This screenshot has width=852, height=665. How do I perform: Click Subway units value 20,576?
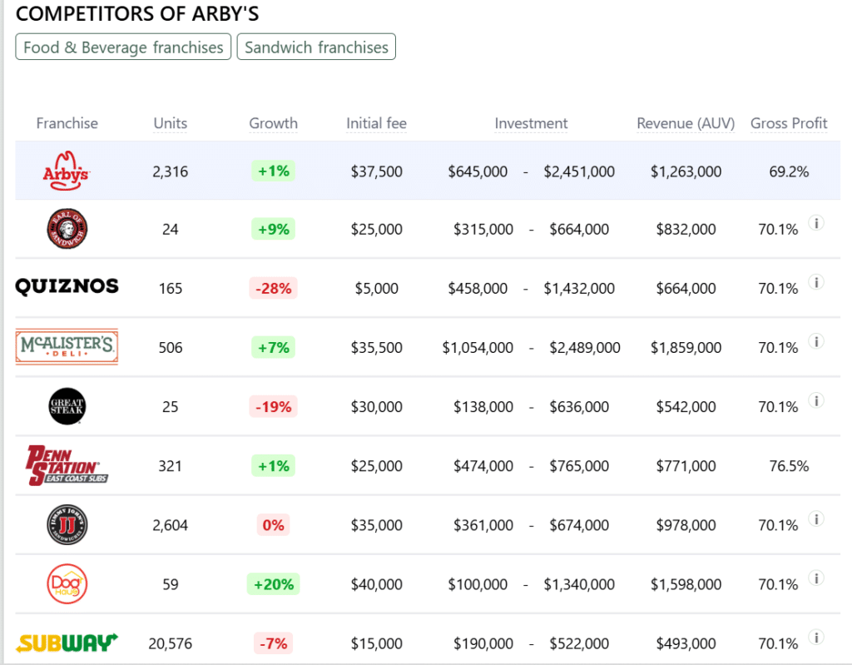tap(170, 644)
